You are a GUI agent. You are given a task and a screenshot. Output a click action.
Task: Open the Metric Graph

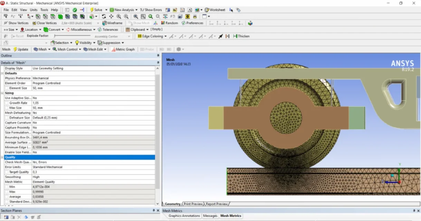[x=123, y=49]
